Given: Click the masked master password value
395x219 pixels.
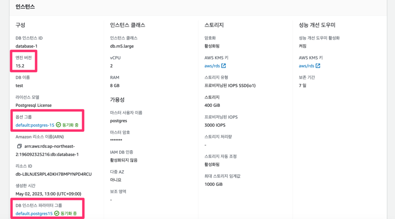Looking at the screenshot, I should [x=116, y=140].
